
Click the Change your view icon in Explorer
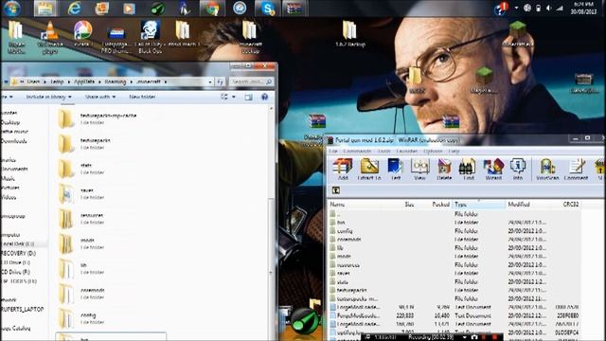tap(224, 97)
